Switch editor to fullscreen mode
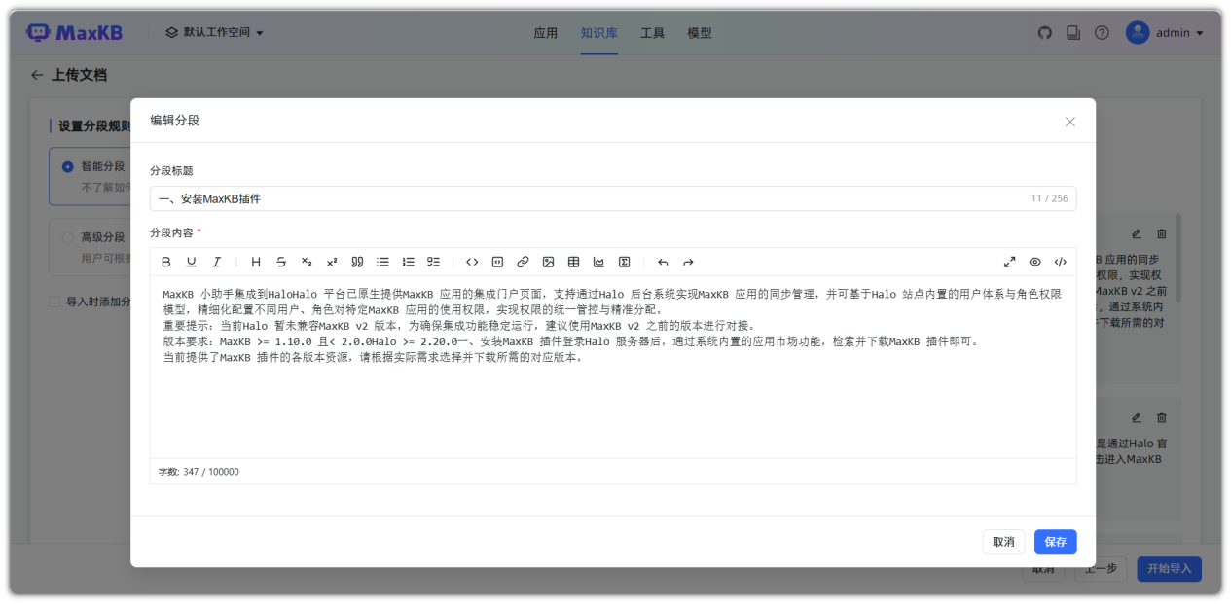 pos(1009,262)
